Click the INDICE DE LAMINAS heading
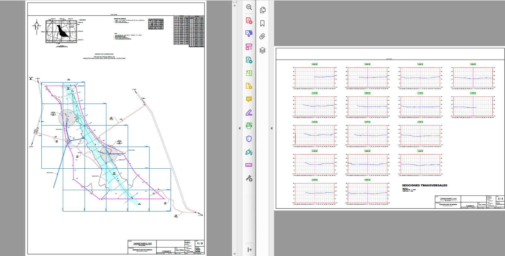 coord(120,19)
